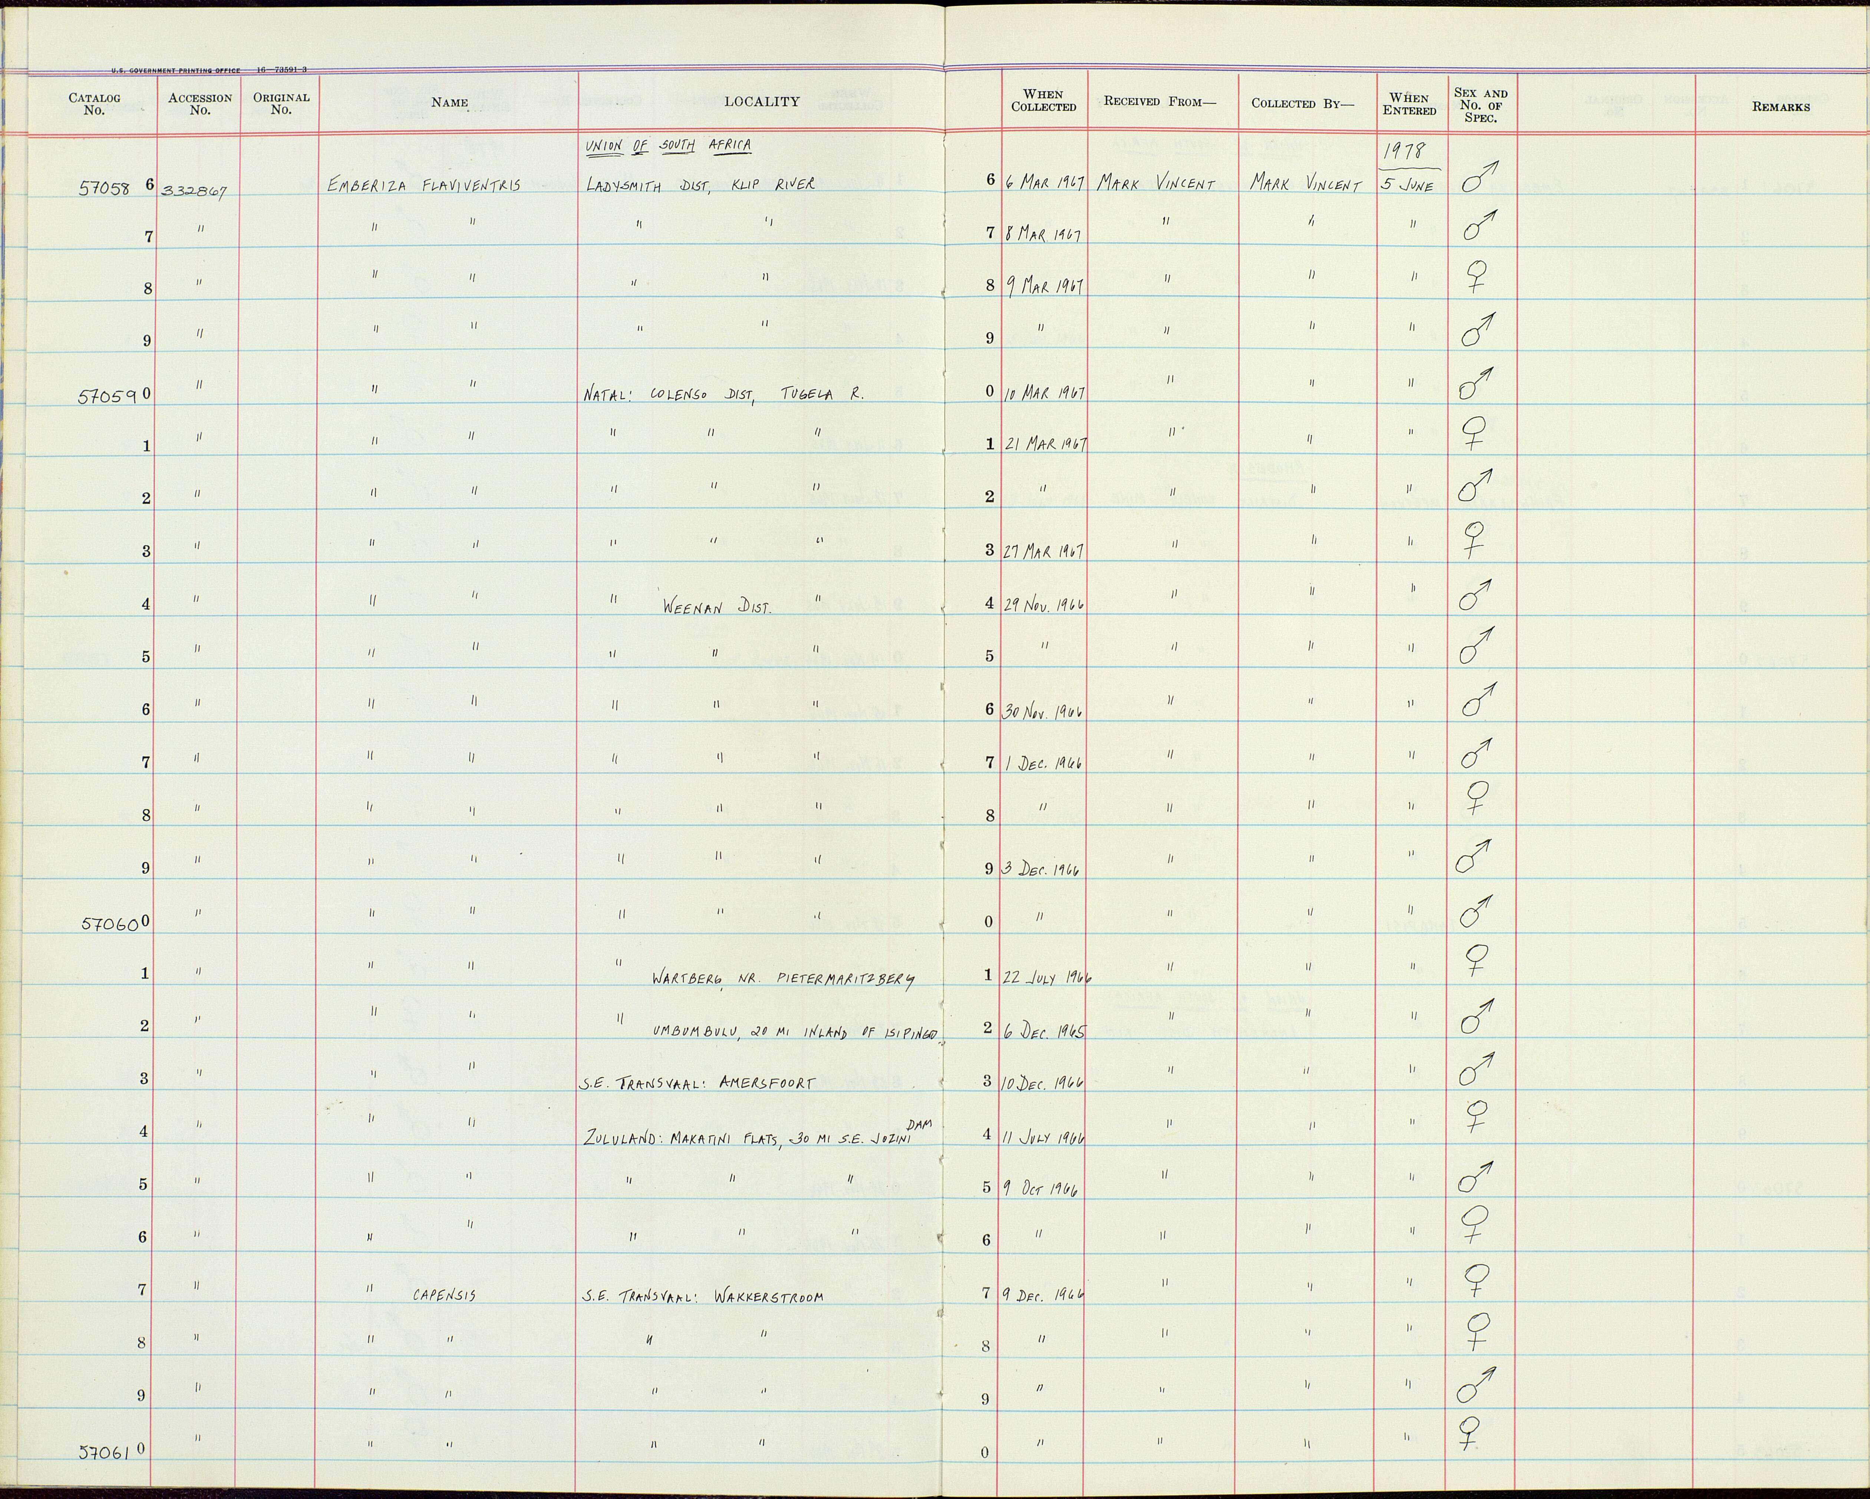Click the male symbol in the 6 Mar 1967 row
The width and height of the screenshot is (1870, 1499).
[x=1479, y=176]
